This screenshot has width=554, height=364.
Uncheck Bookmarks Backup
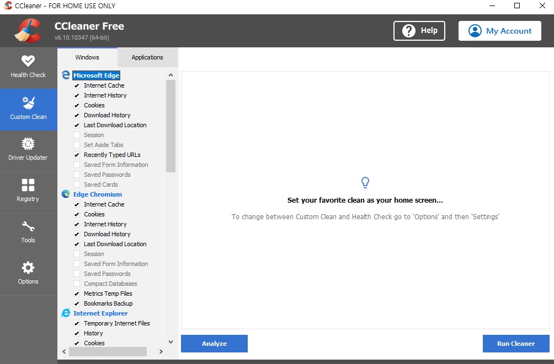point(77,303)
